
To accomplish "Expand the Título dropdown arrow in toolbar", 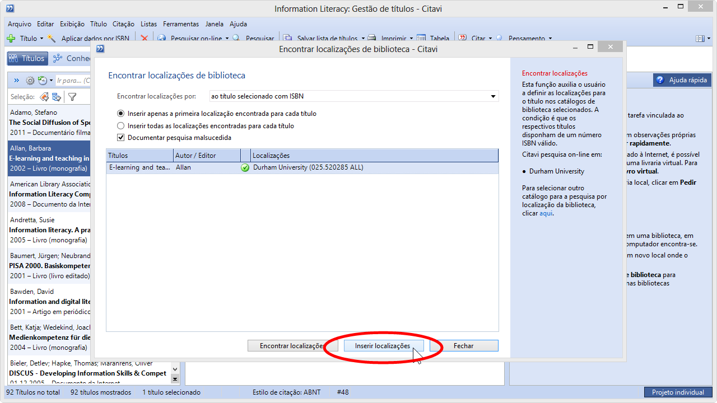I will [x=41, y=39].
